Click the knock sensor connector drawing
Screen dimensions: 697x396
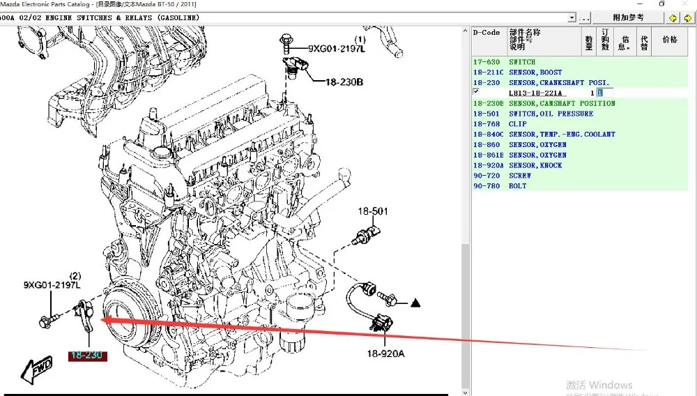[x=381, y=323]
